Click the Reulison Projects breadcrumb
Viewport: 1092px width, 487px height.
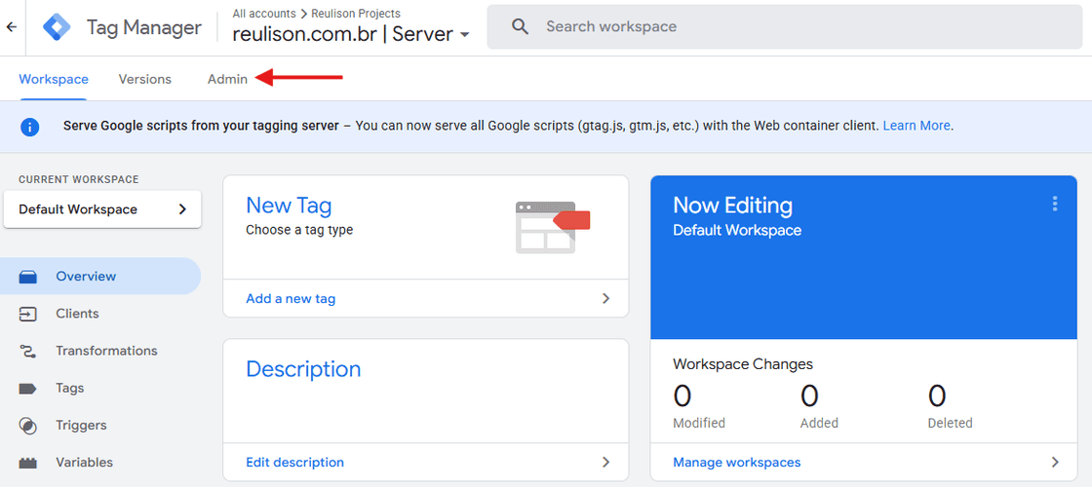pos(356,14)
